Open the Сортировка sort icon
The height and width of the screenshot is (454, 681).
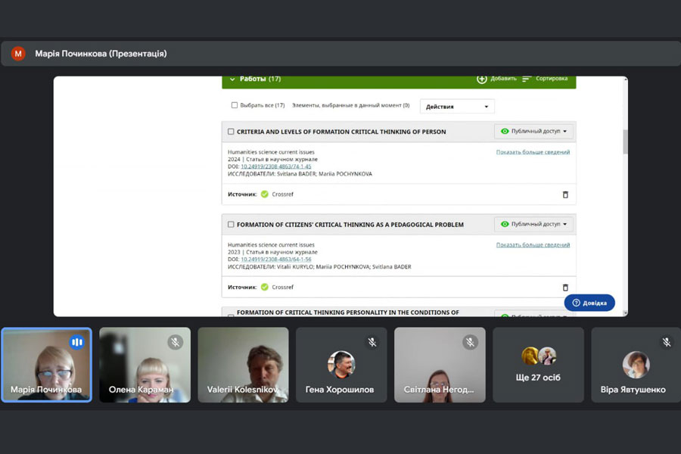527,79
